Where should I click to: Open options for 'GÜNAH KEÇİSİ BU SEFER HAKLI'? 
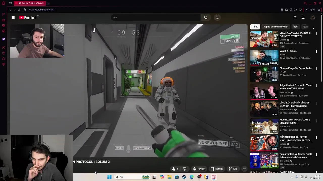(x=316, y=138)
